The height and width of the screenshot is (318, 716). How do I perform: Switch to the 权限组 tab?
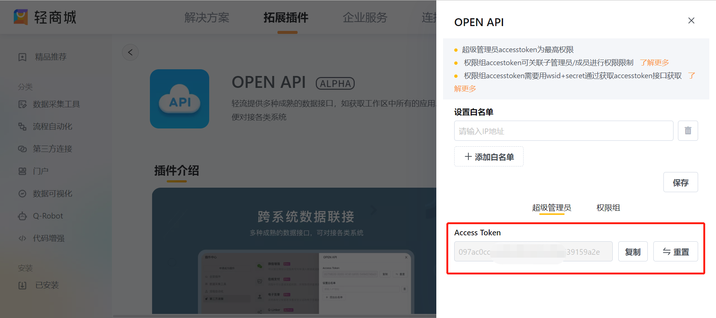coord(608,208)
